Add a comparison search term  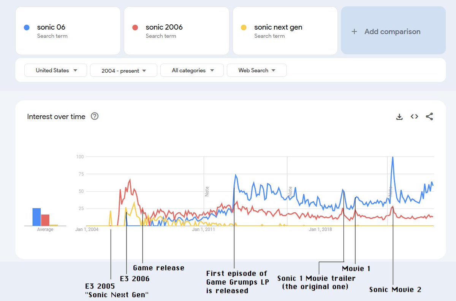tap(393, 31)
